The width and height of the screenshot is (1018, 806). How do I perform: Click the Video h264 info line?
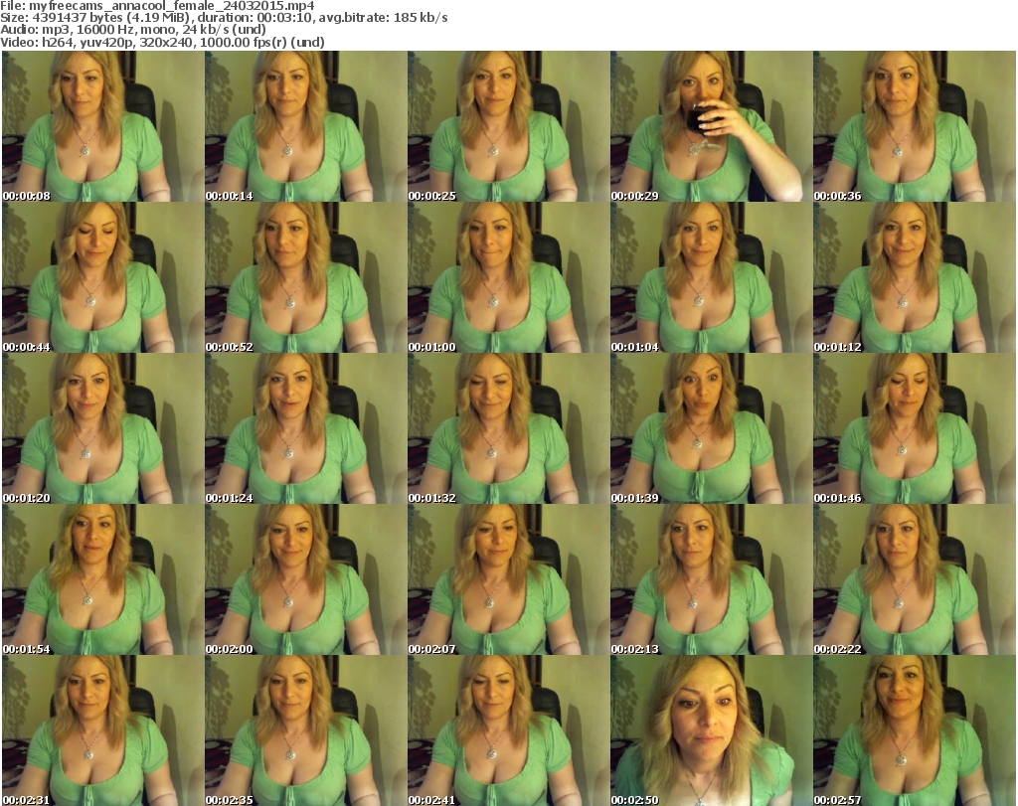pos(162,42)
